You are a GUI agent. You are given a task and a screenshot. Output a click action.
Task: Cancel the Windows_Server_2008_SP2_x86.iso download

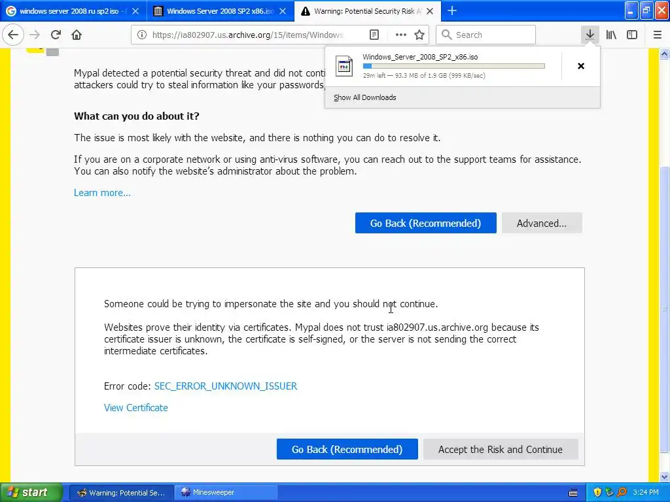click(x=581, y=66)
